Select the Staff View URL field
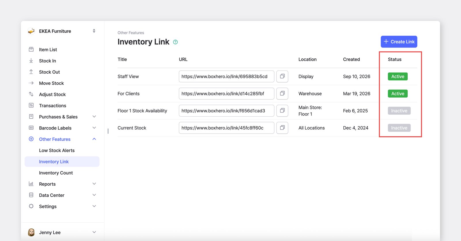Screen dimensions: 461x241 (x=226, y=76)
